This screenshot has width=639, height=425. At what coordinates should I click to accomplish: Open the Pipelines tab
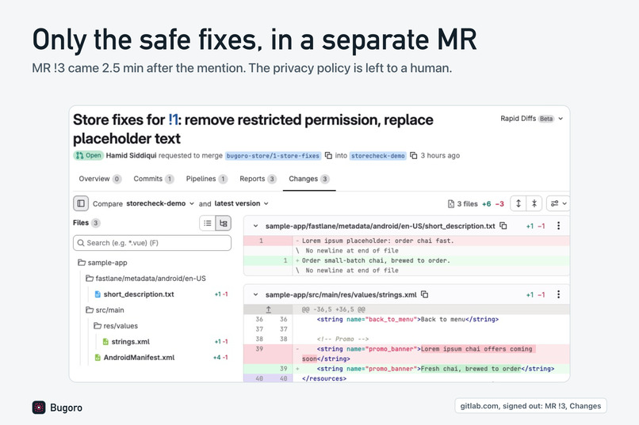(207, 179)
